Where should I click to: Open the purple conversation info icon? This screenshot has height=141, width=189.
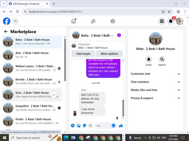119,35
